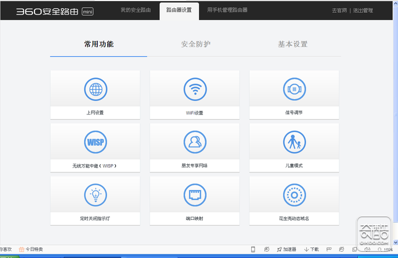Open the WISP relay icon
Image resolution: width=398 pixels, height=258 pixels.
pos(95,142)
